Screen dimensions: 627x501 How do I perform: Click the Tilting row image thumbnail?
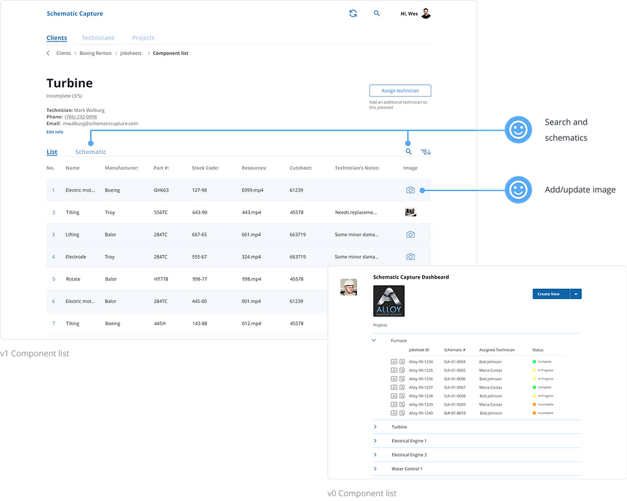point(411,212)
